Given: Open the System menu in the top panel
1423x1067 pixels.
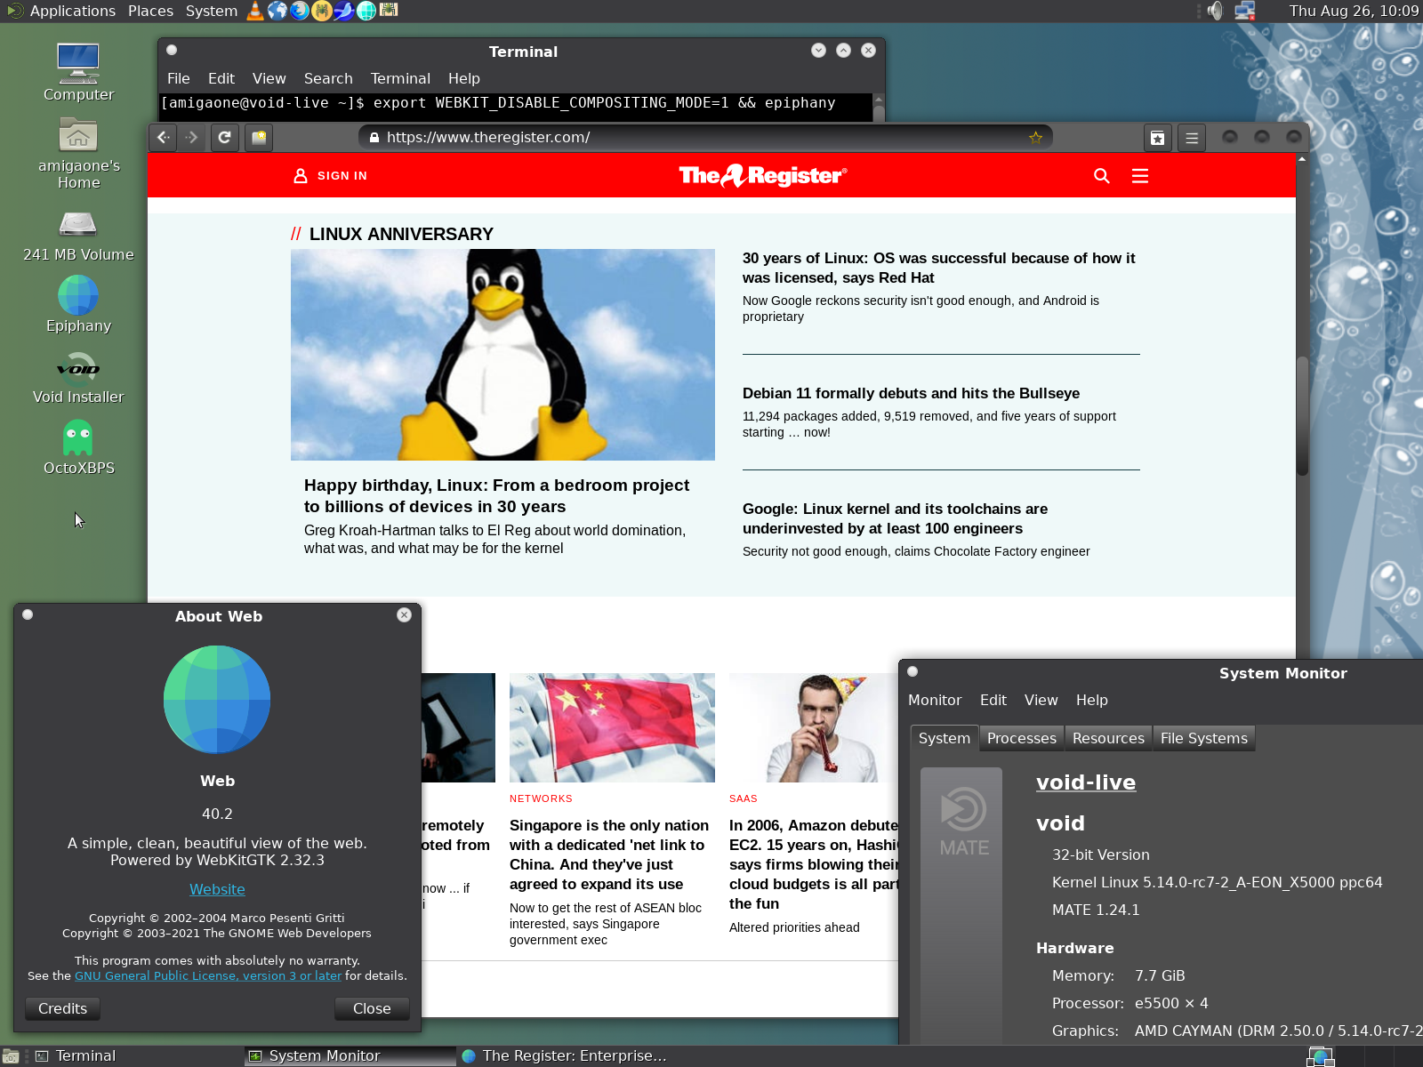Looking at the screenshot, I should (212, 11).
